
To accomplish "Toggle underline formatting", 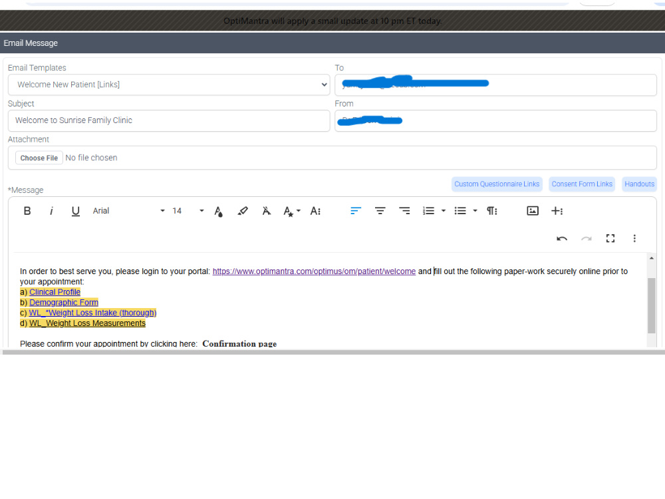I will pyautogui.click(x=76, y=211).
